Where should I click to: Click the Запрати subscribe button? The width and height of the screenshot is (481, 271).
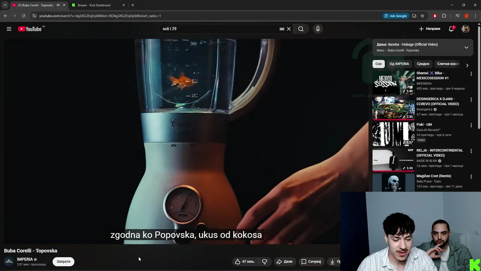coord(64,262)
